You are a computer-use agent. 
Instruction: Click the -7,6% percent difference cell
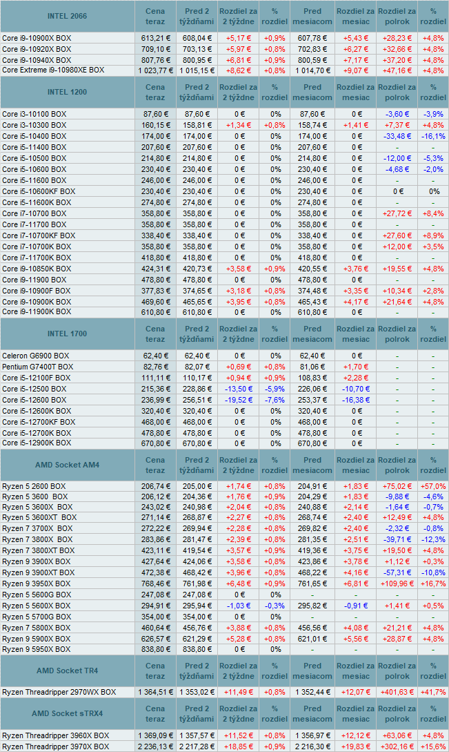tap(275, 400)
